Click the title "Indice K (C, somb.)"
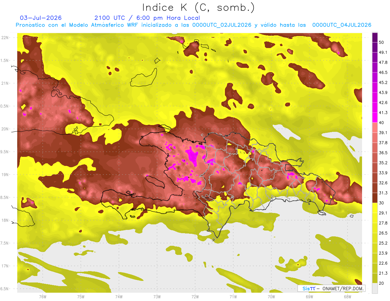Viewport: 390px width, 301px height. coord(198,7)
